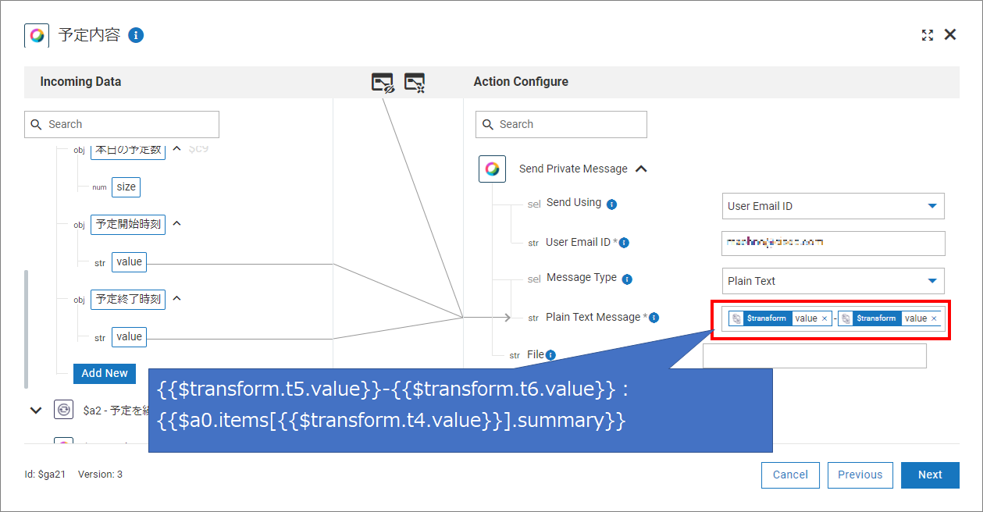Expand the $a2 action tree item
Viewport: 983px width, 512px height.
[35, 410]
